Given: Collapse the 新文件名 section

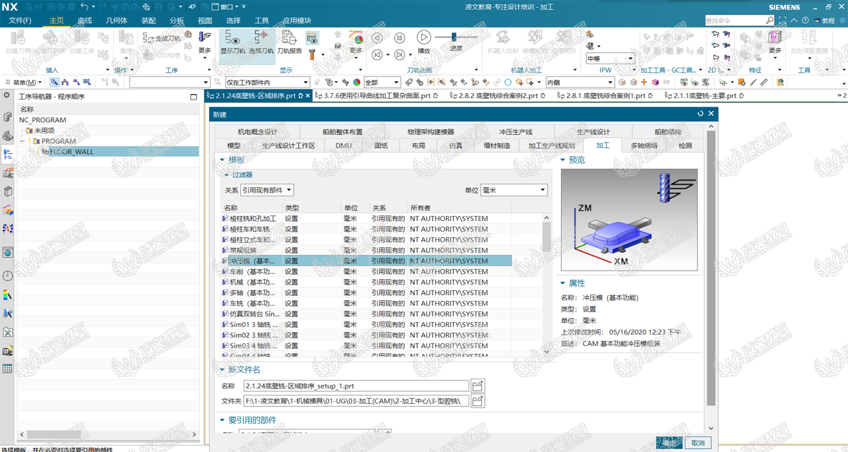Looking at the screenshot, I should [223, 369].
